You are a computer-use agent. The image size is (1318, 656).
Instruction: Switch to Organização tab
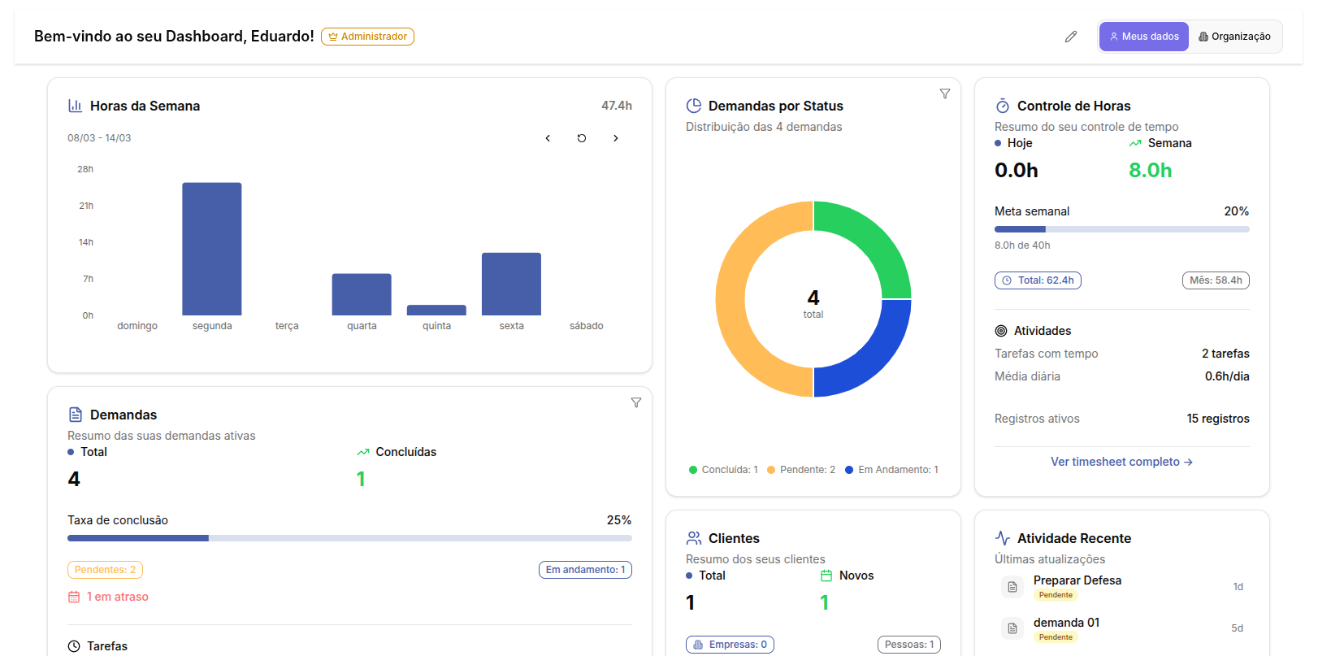point(1234,37)
